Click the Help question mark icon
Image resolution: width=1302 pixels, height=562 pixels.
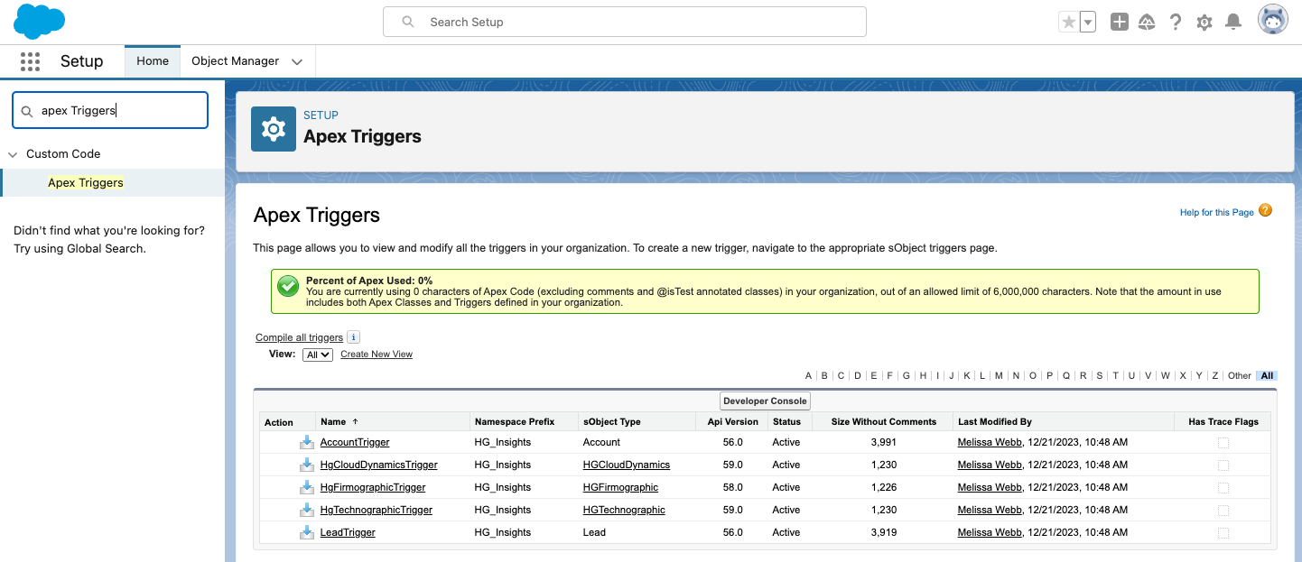[1175, 23]
